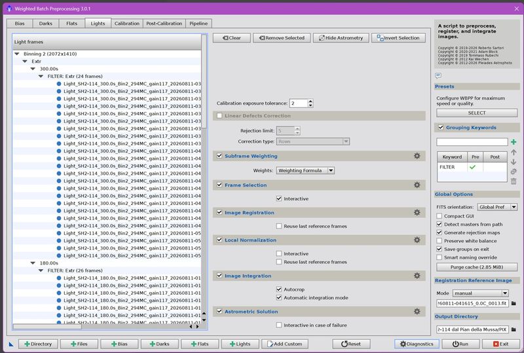This screenshot has width=524, height=353.
Task: Toggle Automatic integration mode checkbox
Action: point(279,297)
